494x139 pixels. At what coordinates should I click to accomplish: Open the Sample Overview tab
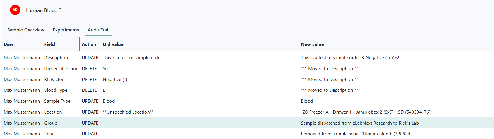tap(26, 30)
